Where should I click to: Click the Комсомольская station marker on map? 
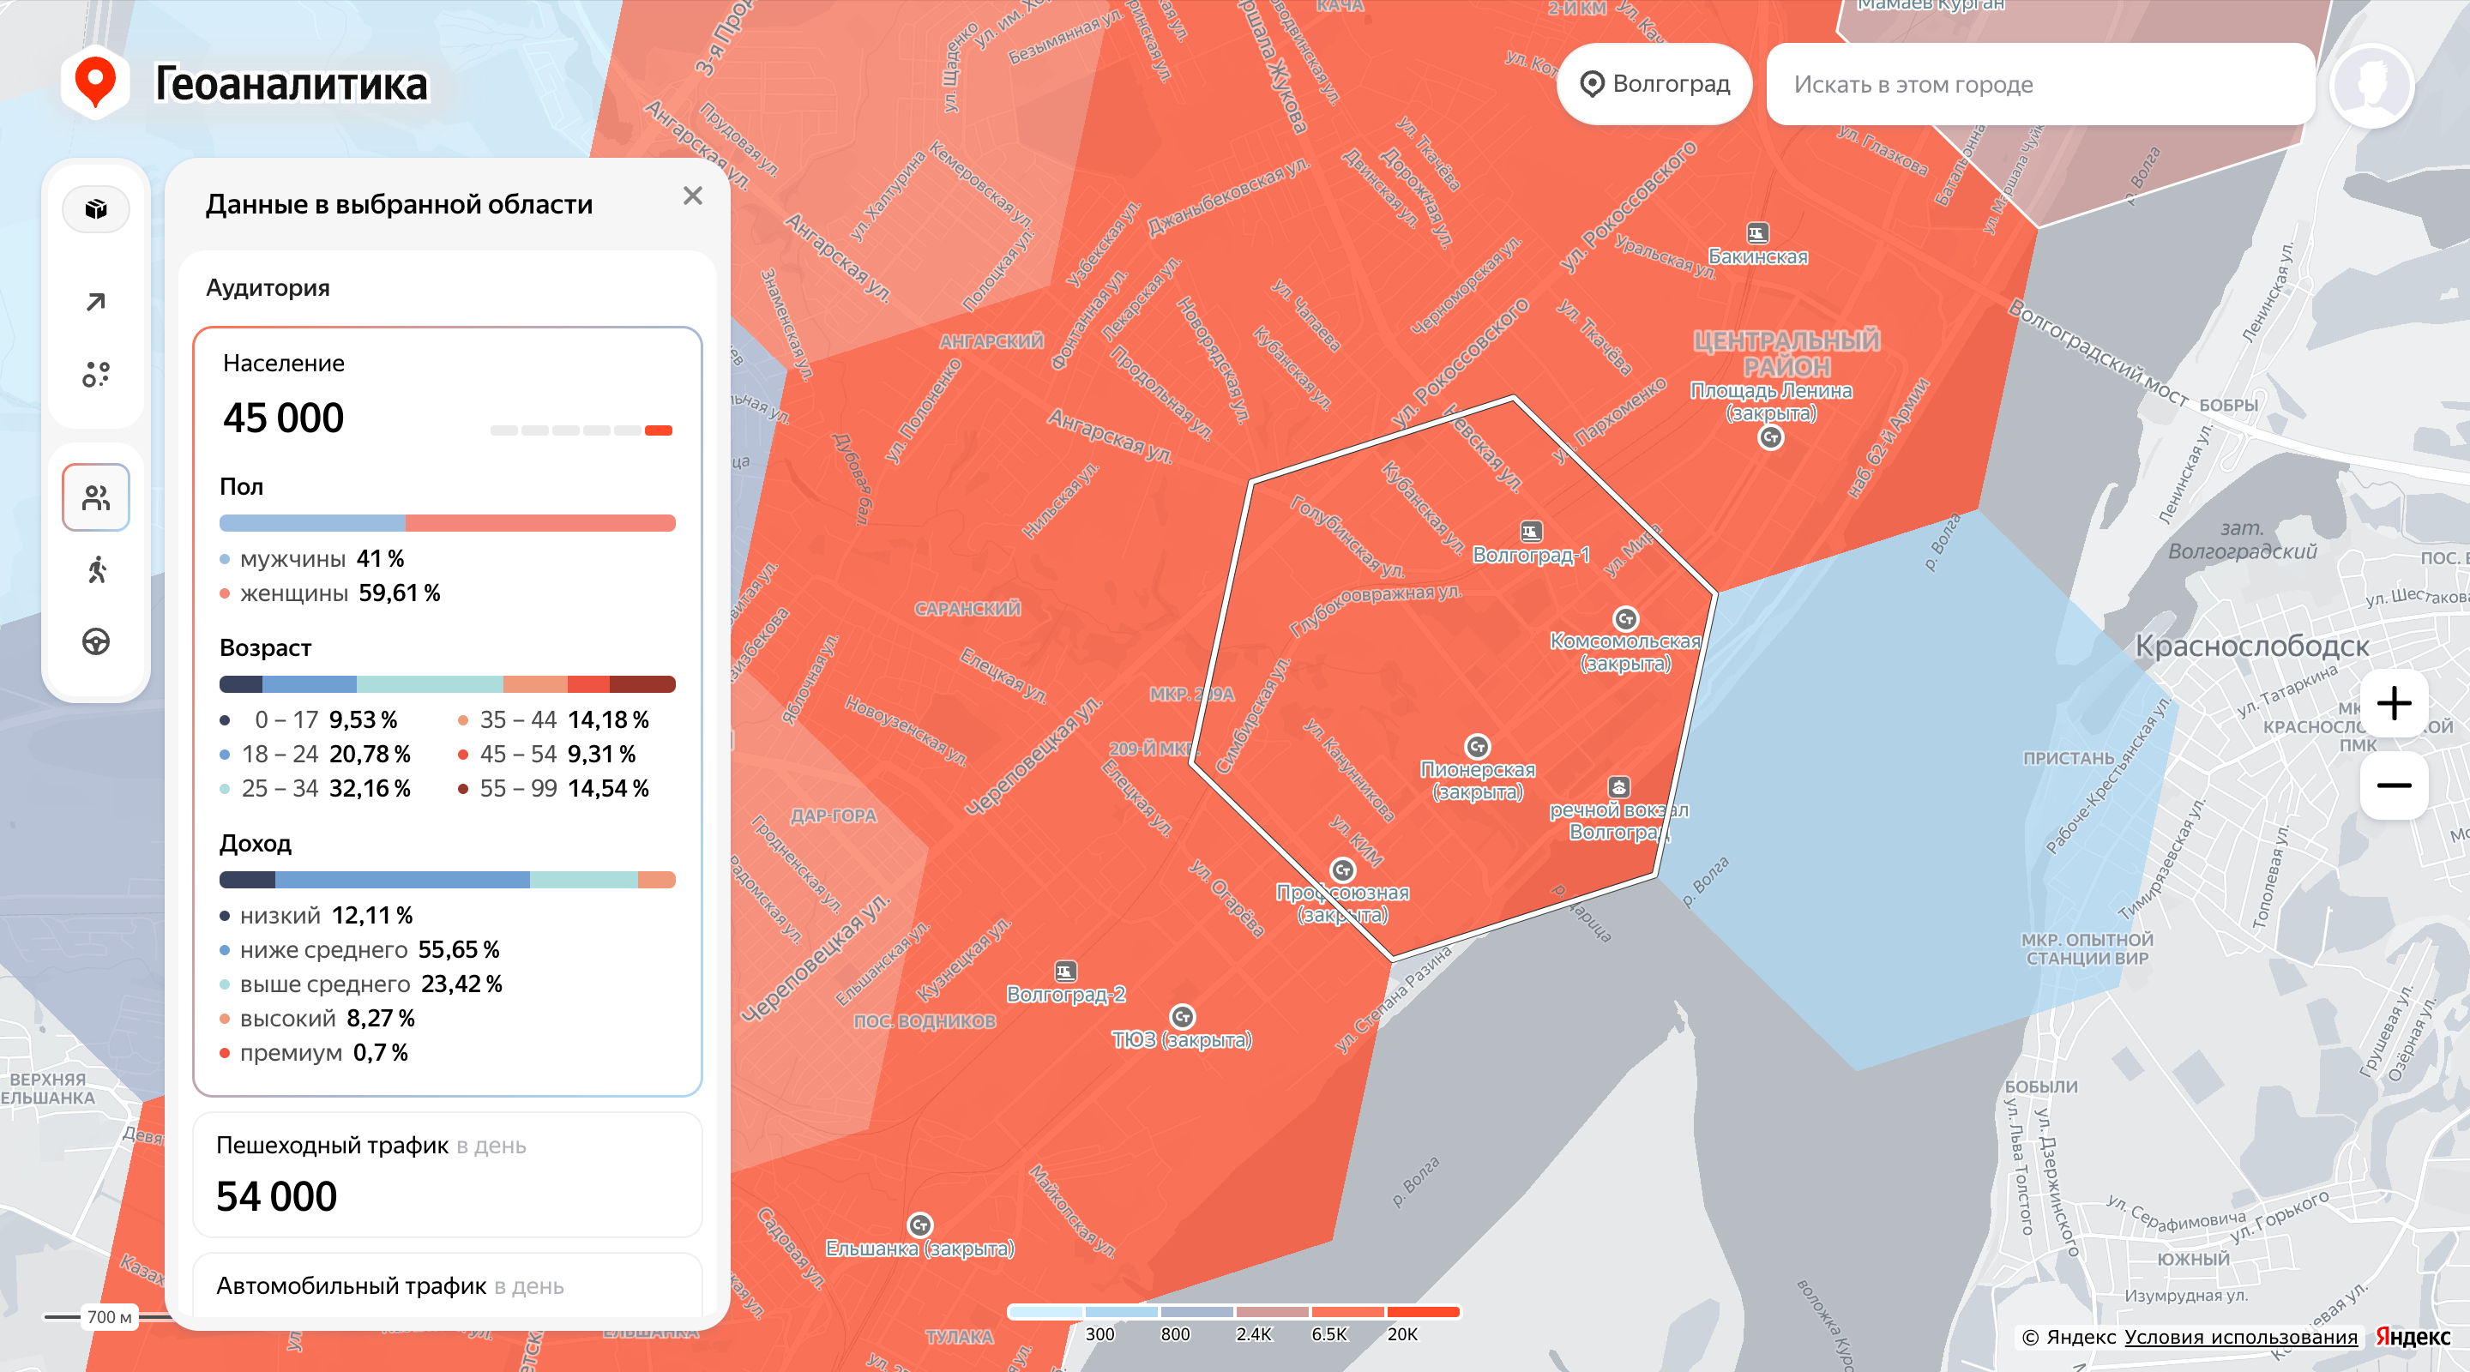point(1624,618)
